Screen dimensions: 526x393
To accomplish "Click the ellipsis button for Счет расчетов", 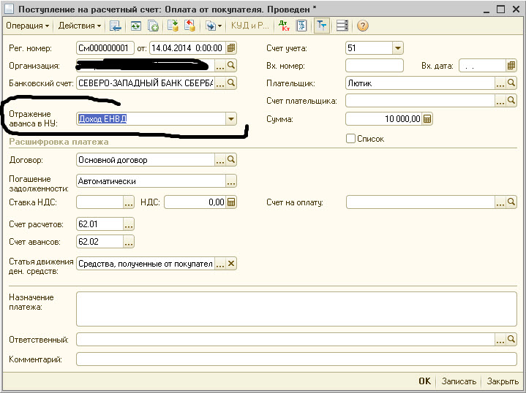I will pyautogui.click(x=129, y=224).
